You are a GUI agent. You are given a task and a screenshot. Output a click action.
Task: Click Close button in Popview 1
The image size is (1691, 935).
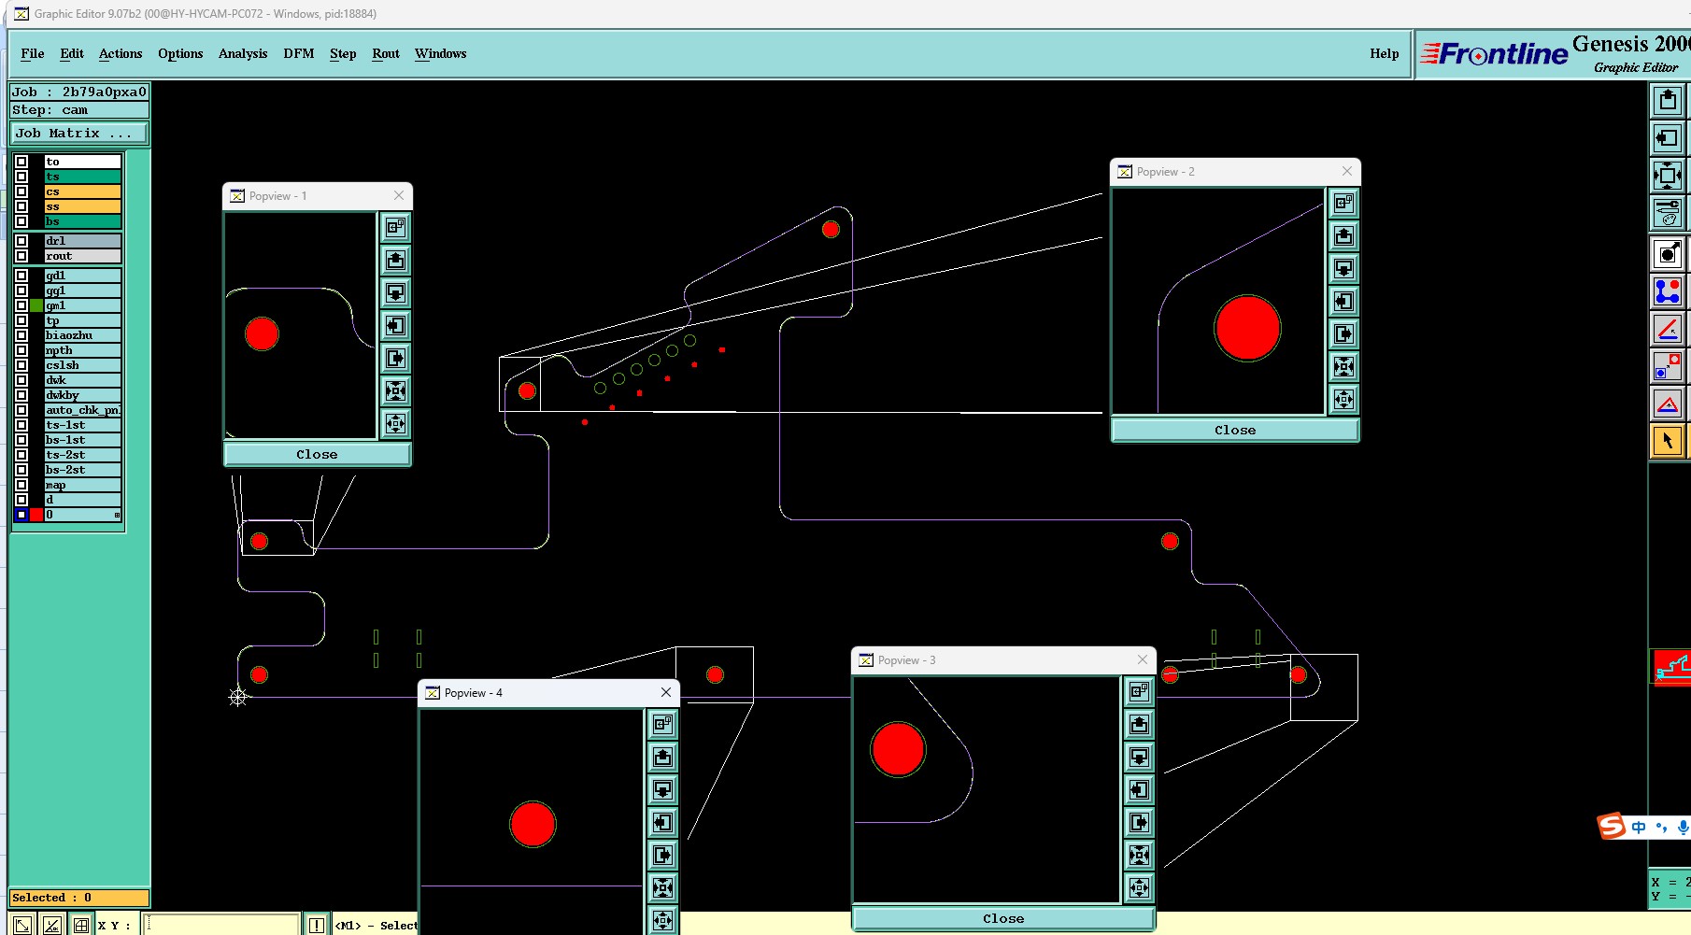pyautogui.click(x=317, y=454)
